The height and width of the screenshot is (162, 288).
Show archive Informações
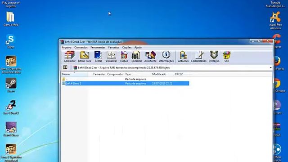[x=166, y=57]
